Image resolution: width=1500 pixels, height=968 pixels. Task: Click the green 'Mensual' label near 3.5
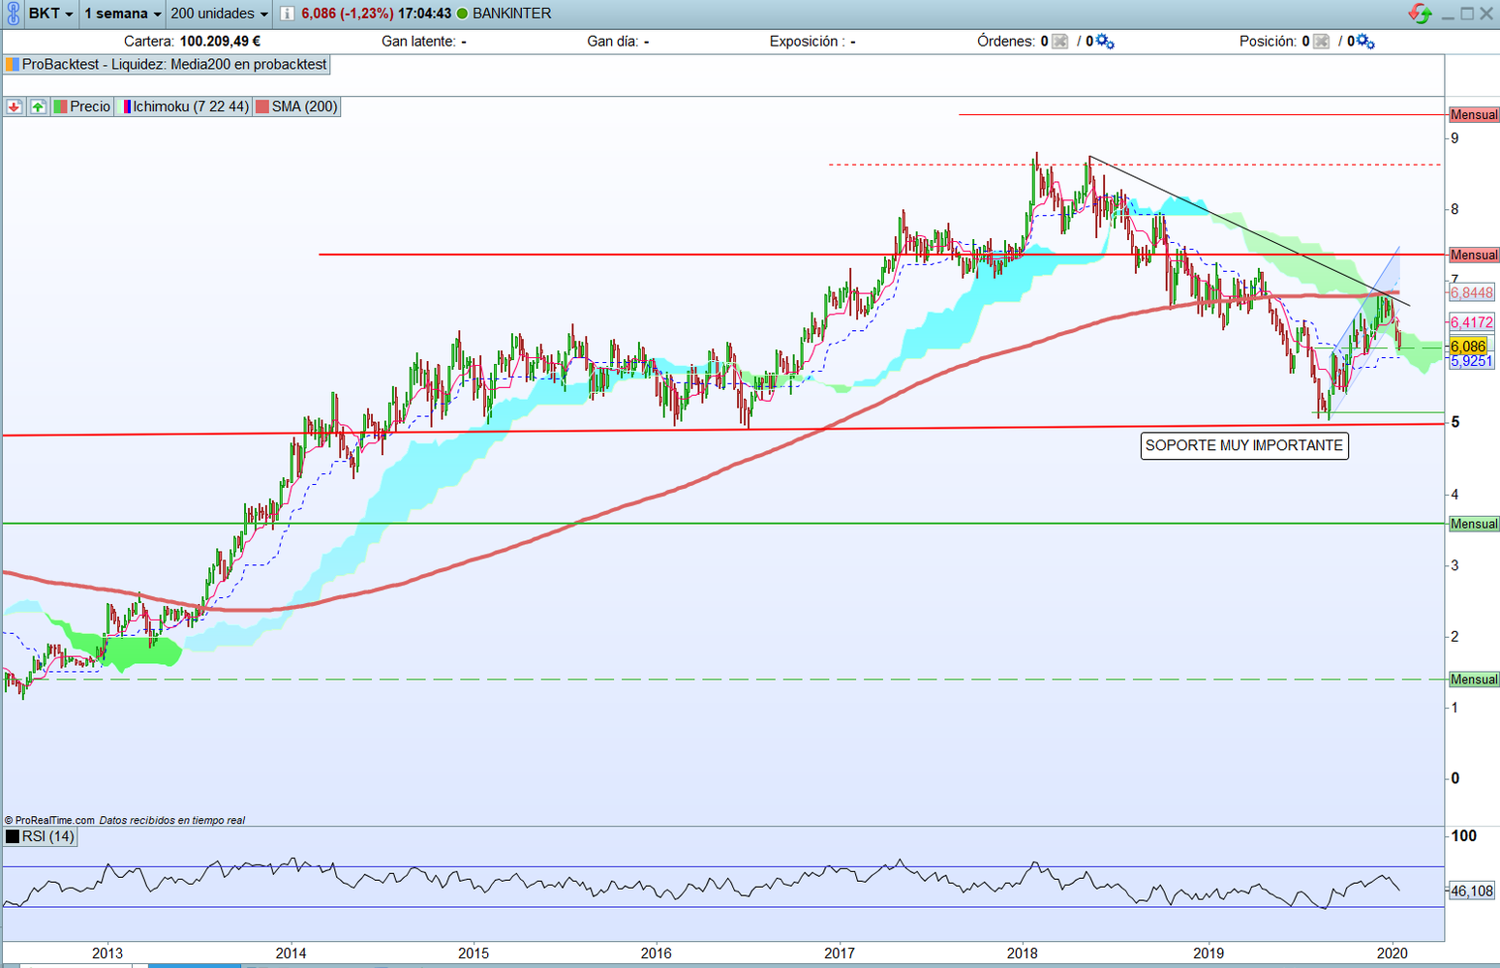[1474, 525]
